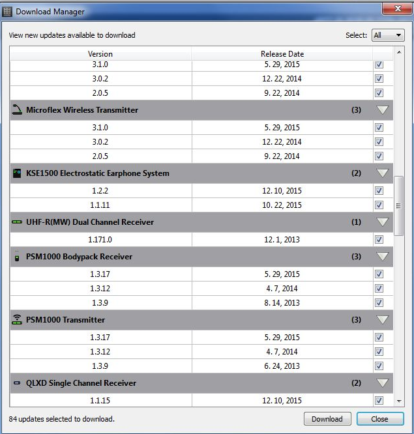The width and height of the screenshot is (414, 434).
Task: Select version 1.171.0 text
Action: [x=100, y=240]
